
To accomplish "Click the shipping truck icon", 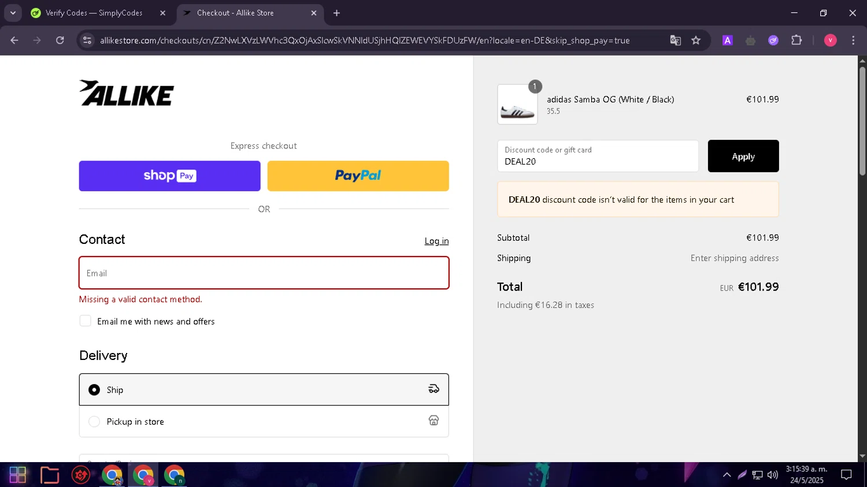I will click(x=433, y=389).
